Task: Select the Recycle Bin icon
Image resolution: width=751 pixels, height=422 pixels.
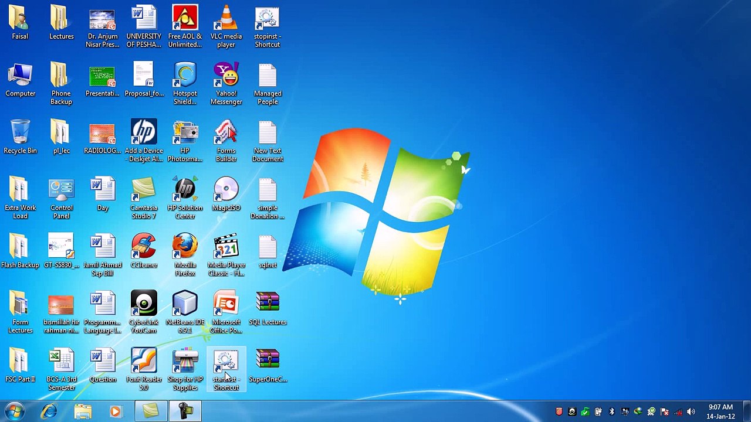Action: pos(20,137)
